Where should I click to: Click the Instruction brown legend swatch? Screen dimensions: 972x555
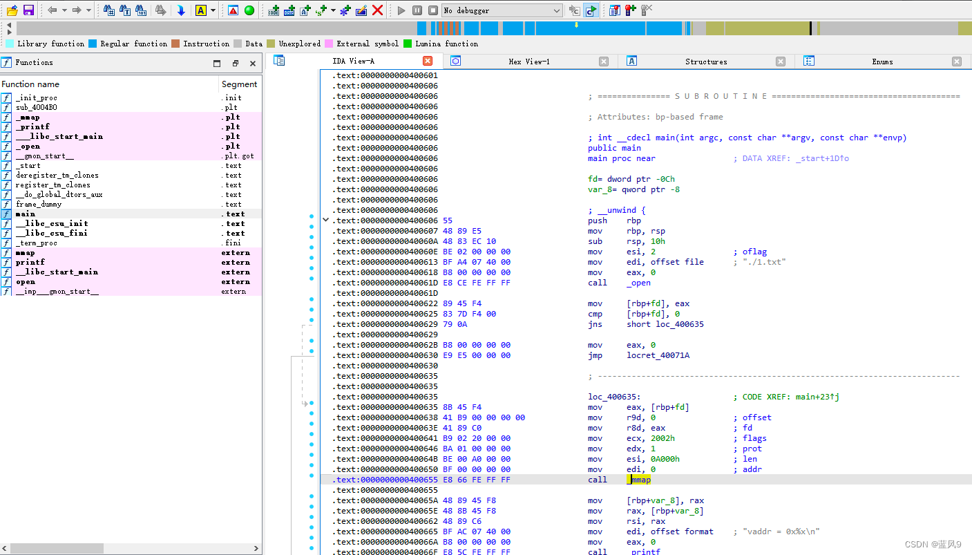175,44
